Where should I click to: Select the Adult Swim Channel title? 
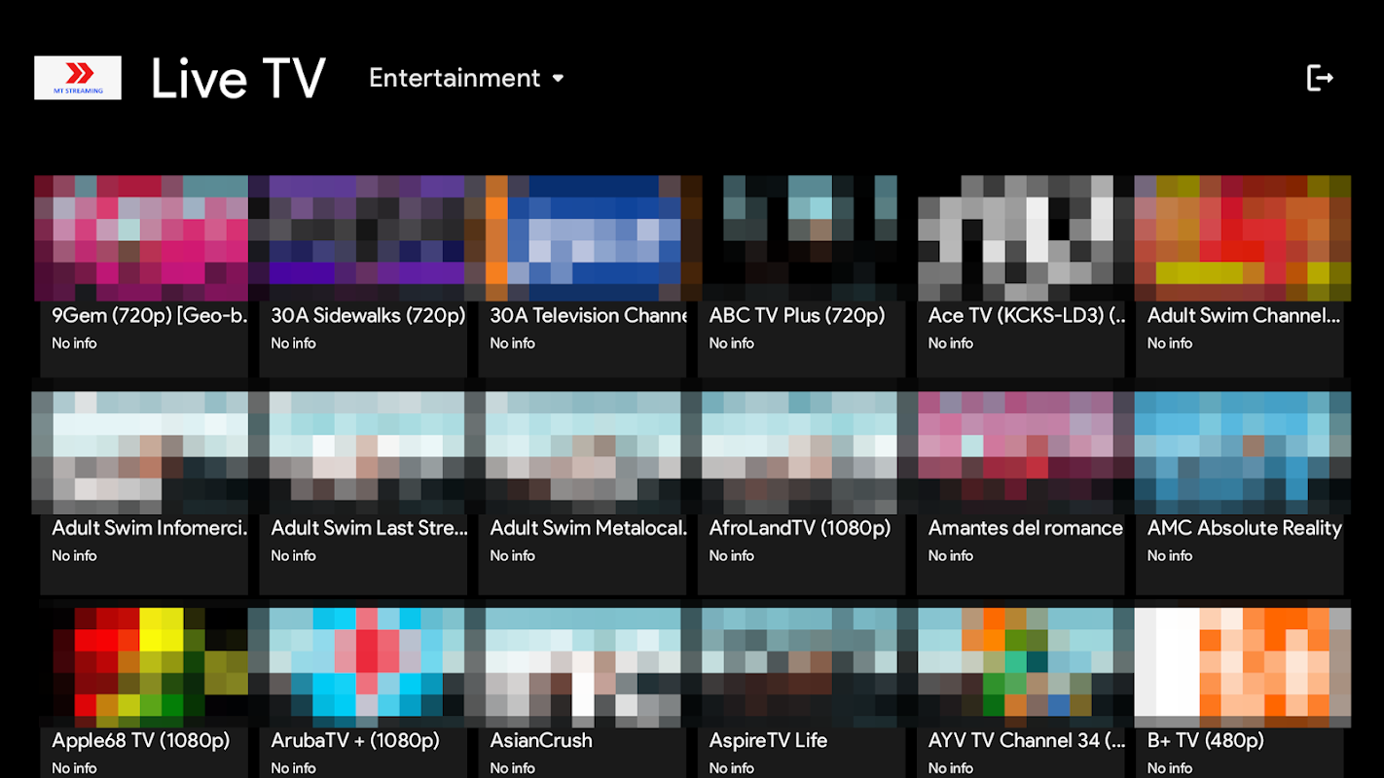1244,315
